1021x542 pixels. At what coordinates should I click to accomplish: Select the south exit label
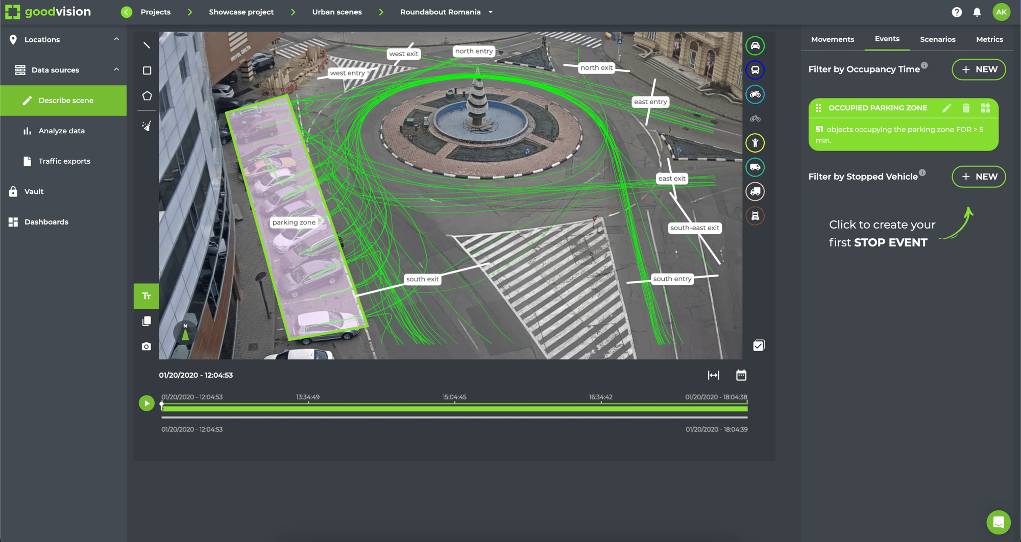click(x=422, y=279)
